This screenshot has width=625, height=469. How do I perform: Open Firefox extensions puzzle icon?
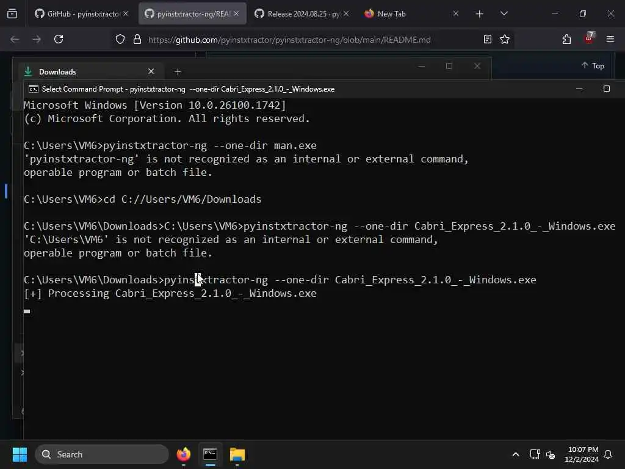[x=566, y=39]
